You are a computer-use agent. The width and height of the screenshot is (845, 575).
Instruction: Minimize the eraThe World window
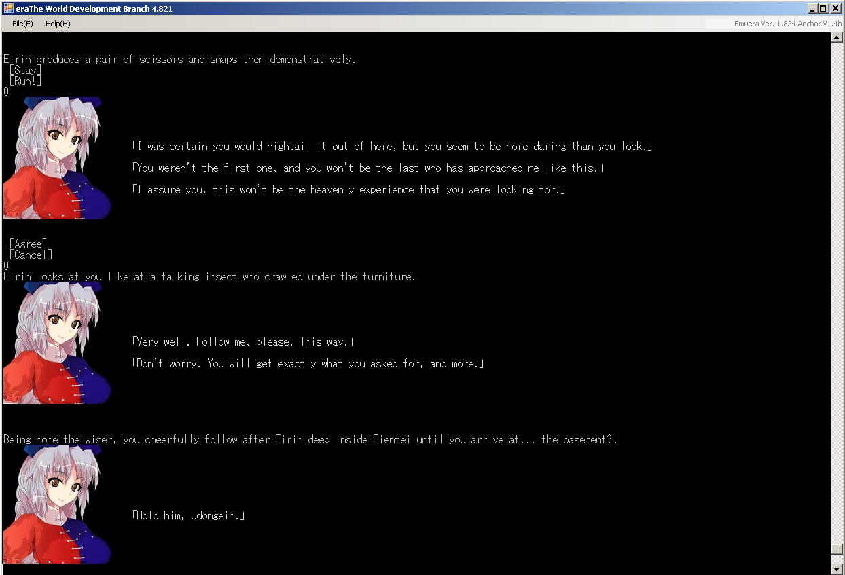pyautogui.click(x=812, y=8)
